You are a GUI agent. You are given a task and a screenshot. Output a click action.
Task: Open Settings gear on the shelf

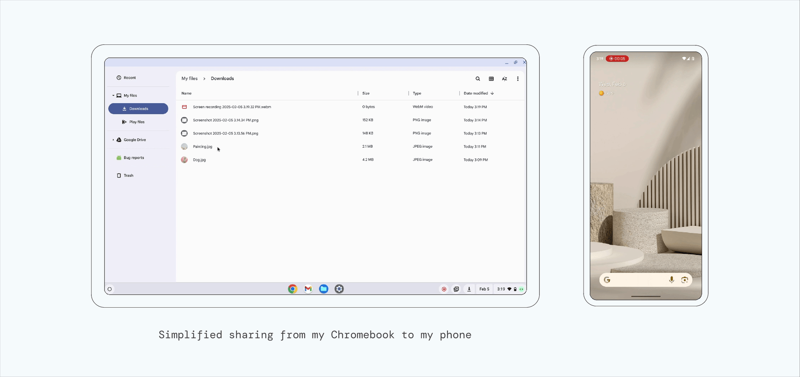pos(339,289)
